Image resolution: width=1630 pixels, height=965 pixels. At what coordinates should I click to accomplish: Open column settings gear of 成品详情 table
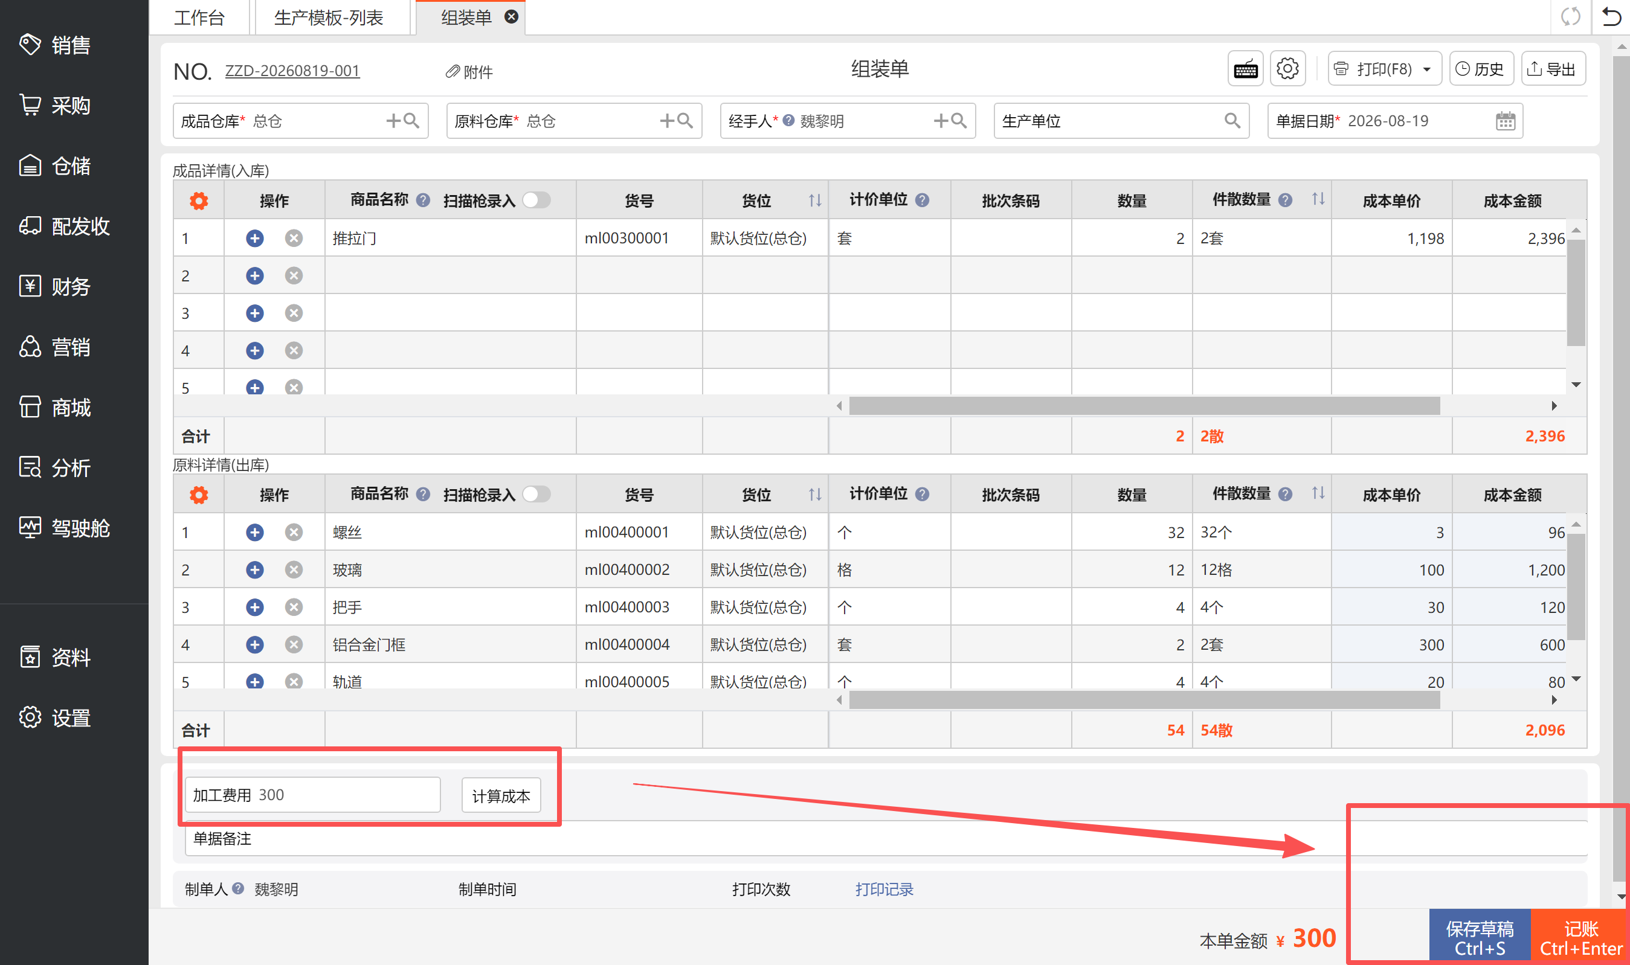pyautogui.click(x=199, y=201)
